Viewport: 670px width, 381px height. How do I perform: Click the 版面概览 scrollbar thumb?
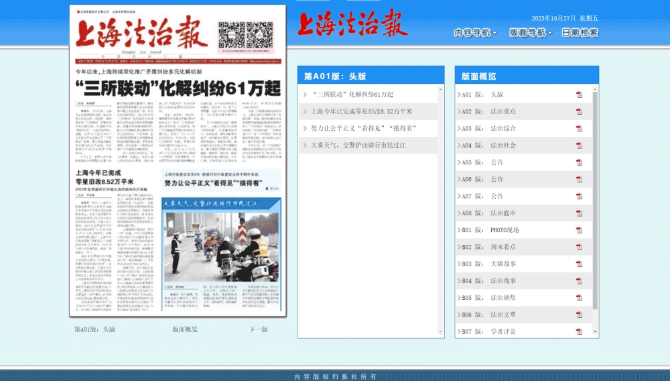coord(595,200)
